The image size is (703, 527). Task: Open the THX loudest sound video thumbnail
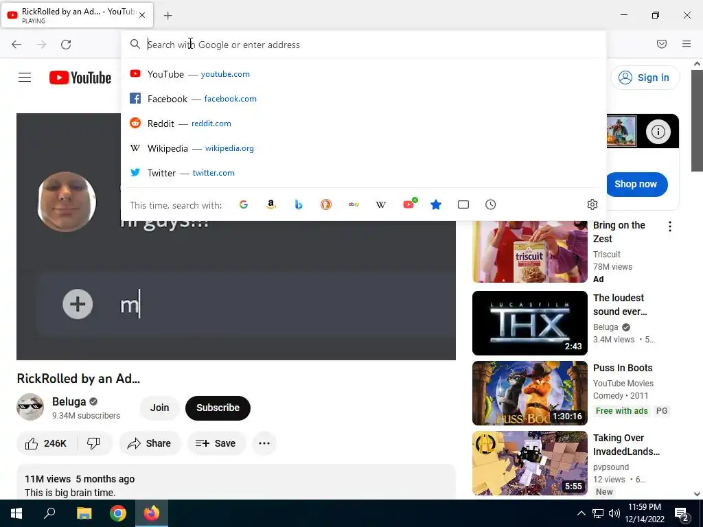(529, 323)
